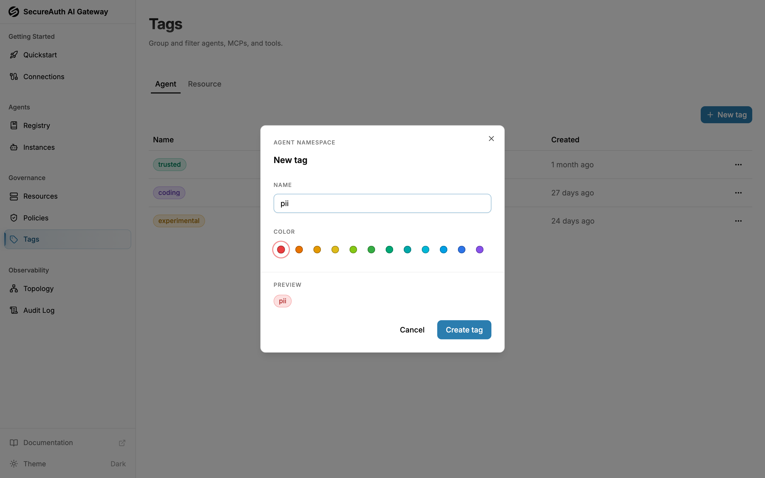Select the green color swatch
Viewport: 765px width, 478px height.
(x=371, y=250)
